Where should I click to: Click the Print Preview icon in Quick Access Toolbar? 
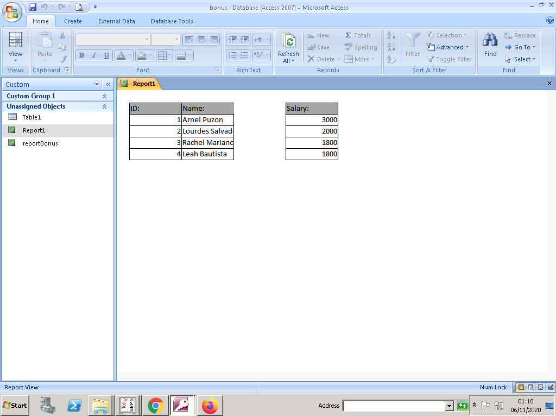click(79, 7)
